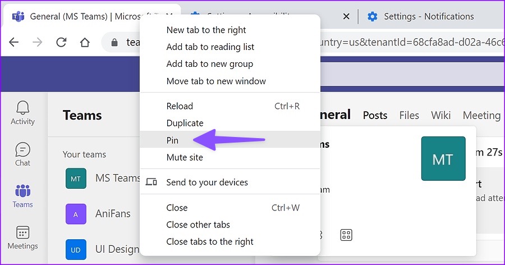Switch to Settings - Notifications tab
Viewport: 505px width, 265px height.
click(429, 16)
